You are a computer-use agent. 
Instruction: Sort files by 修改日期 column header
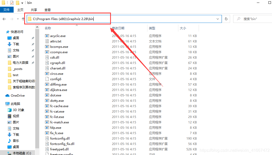click(118, 28)
